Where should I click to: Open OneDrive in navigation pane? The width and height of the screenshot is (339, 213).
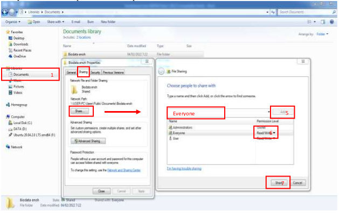click(17, 56)
